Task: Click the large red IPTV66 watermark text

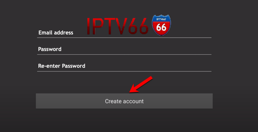Action: click(117, 26)
